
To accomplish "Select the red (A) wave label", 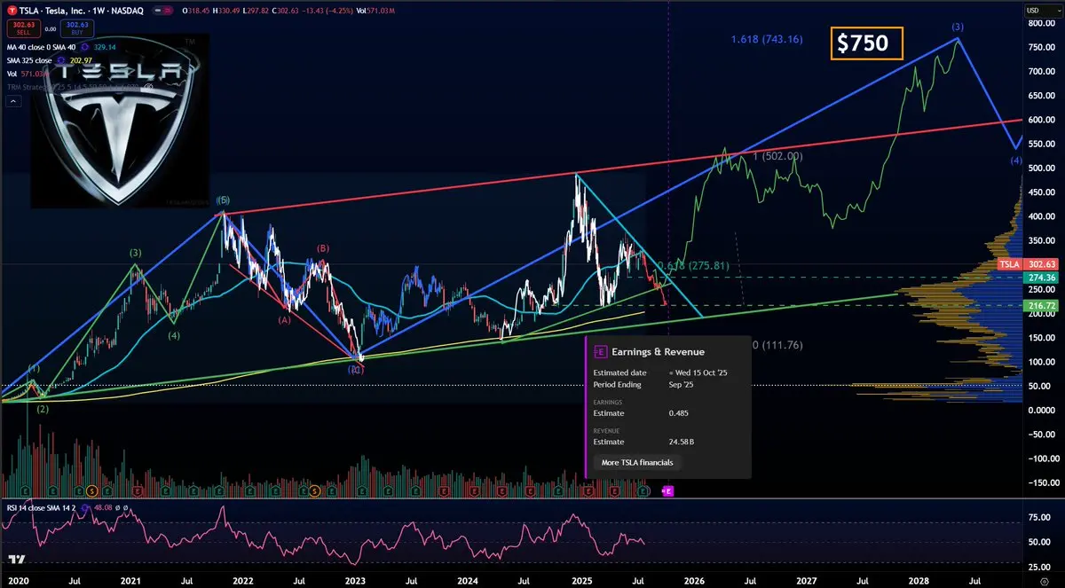I will click(285, 319).
